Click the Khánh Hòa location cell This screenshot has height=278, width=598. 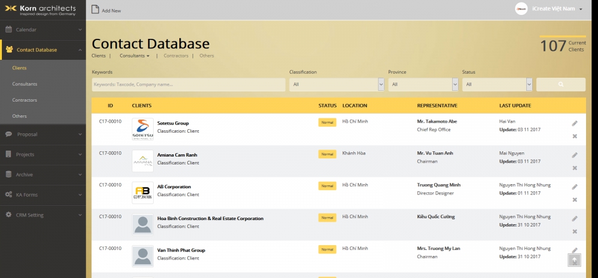(x=354, y=153)
